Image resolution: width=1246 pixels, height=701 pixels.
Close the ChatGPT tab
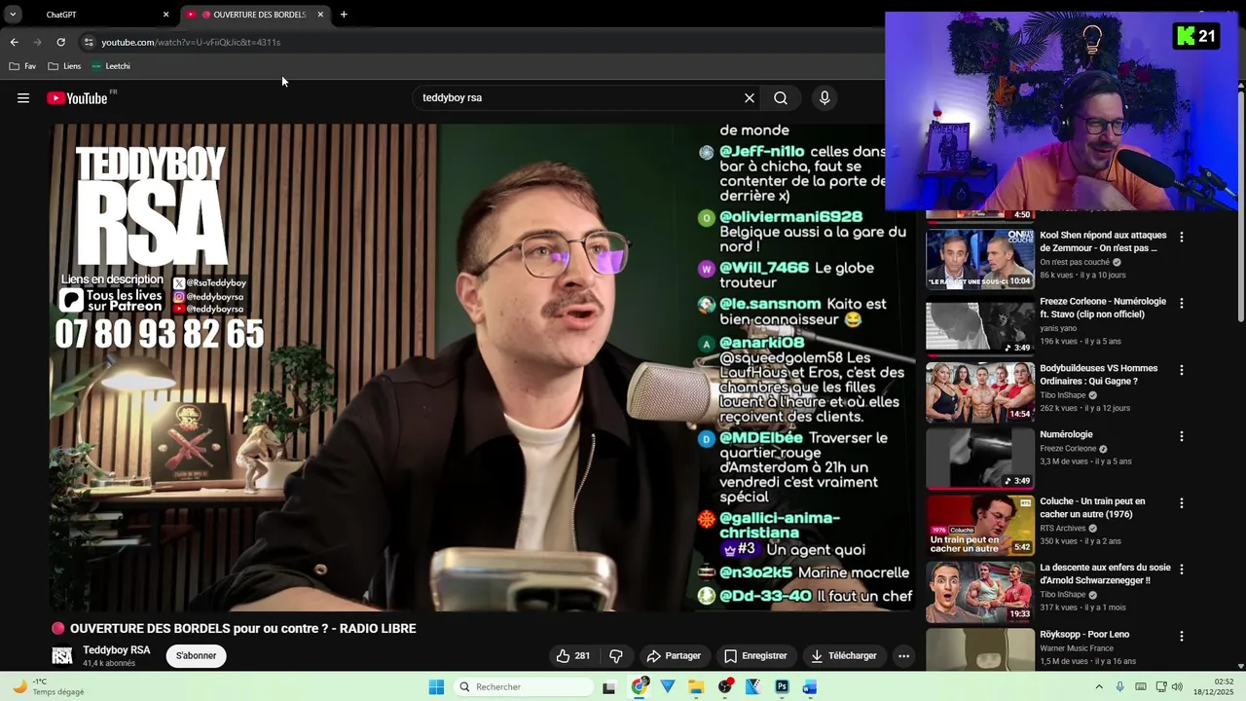coord(165,15)
